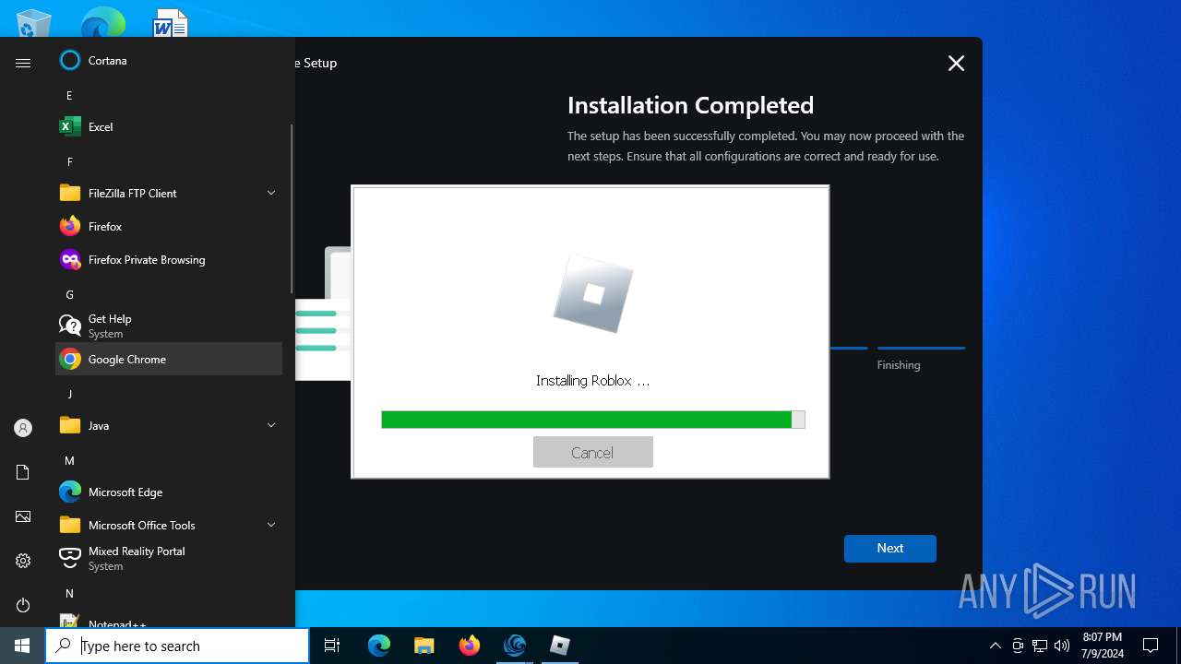This screenshot has width=1181, height=664.
Task: Open the Notification Center
Action: tap(1151, 646)
